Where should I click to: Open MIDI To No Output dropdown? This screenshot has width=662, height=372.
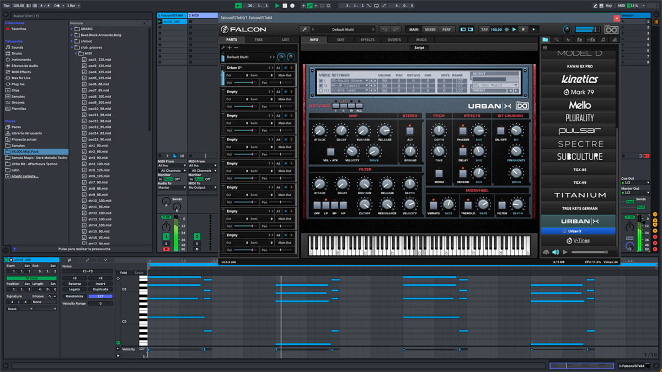coord(202,187)
